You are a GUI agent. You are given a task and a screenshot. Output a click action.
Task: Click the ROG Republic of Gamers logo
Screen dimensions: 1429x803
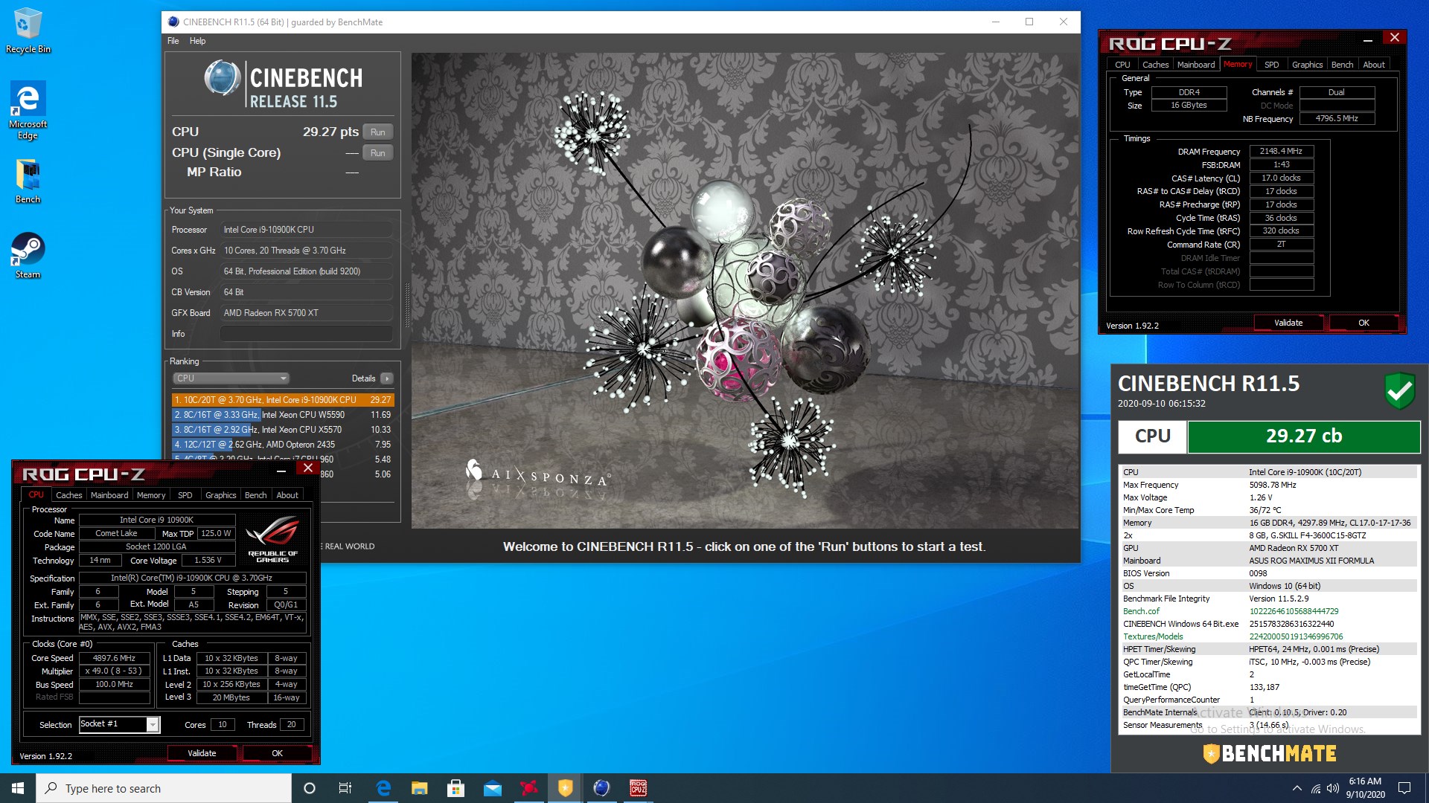[273, 539]
